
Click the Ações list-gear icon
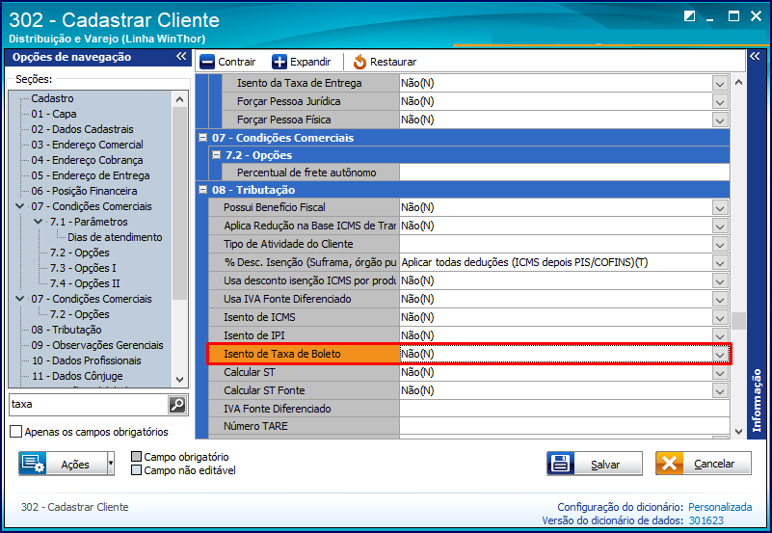pyautogui.click(x=33, y=464)
